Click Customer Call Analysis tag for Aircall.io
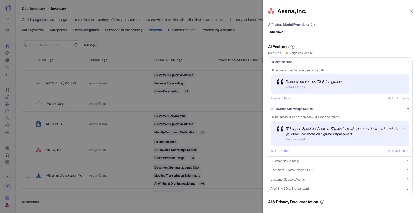Viewport: 418px width, 213px height. tap(170, 116)
